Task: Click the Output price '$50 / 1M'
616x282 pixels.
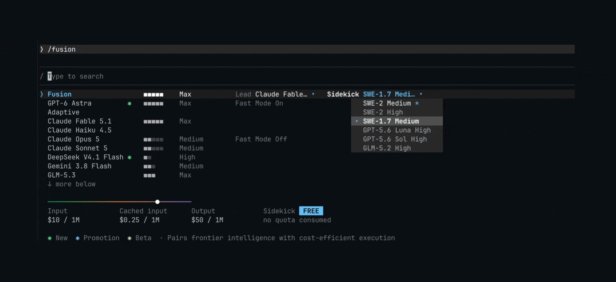Action: click(207, 220)
